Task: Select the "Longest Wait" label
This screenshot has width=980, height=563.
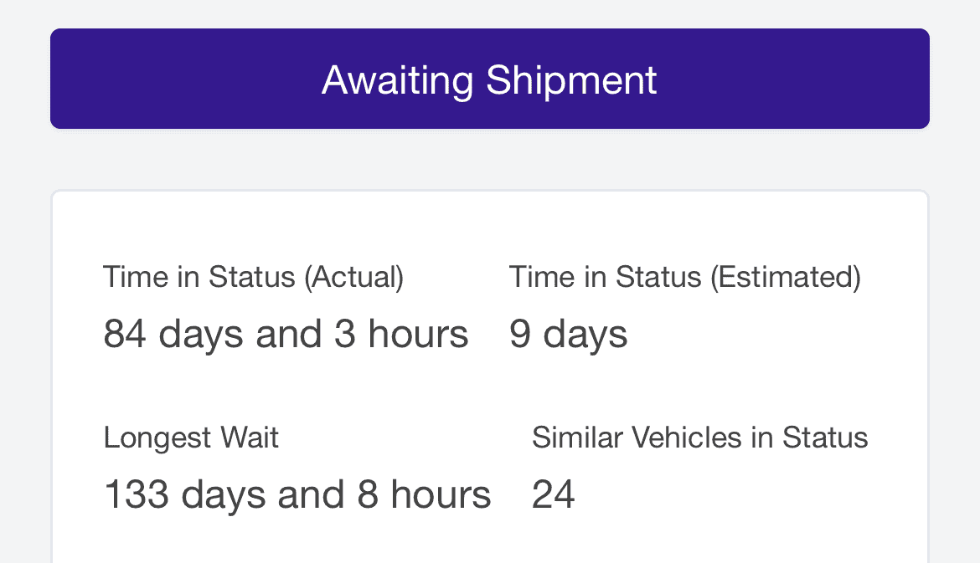Action: click(x=191, y=438)
